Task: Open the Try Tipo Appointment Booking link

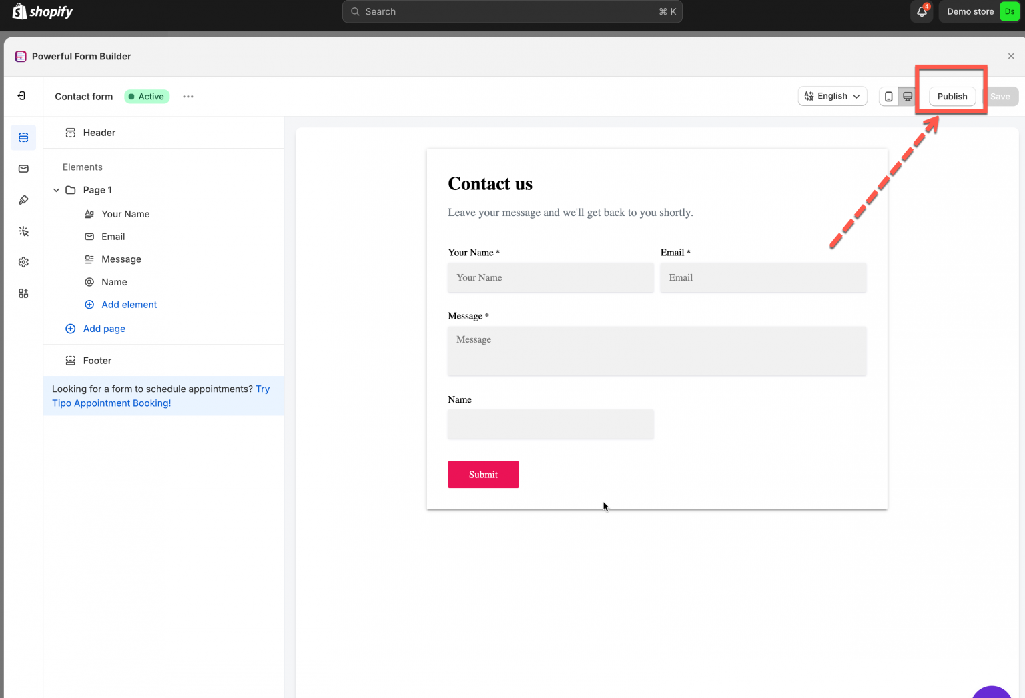Action: coord(111,403)
